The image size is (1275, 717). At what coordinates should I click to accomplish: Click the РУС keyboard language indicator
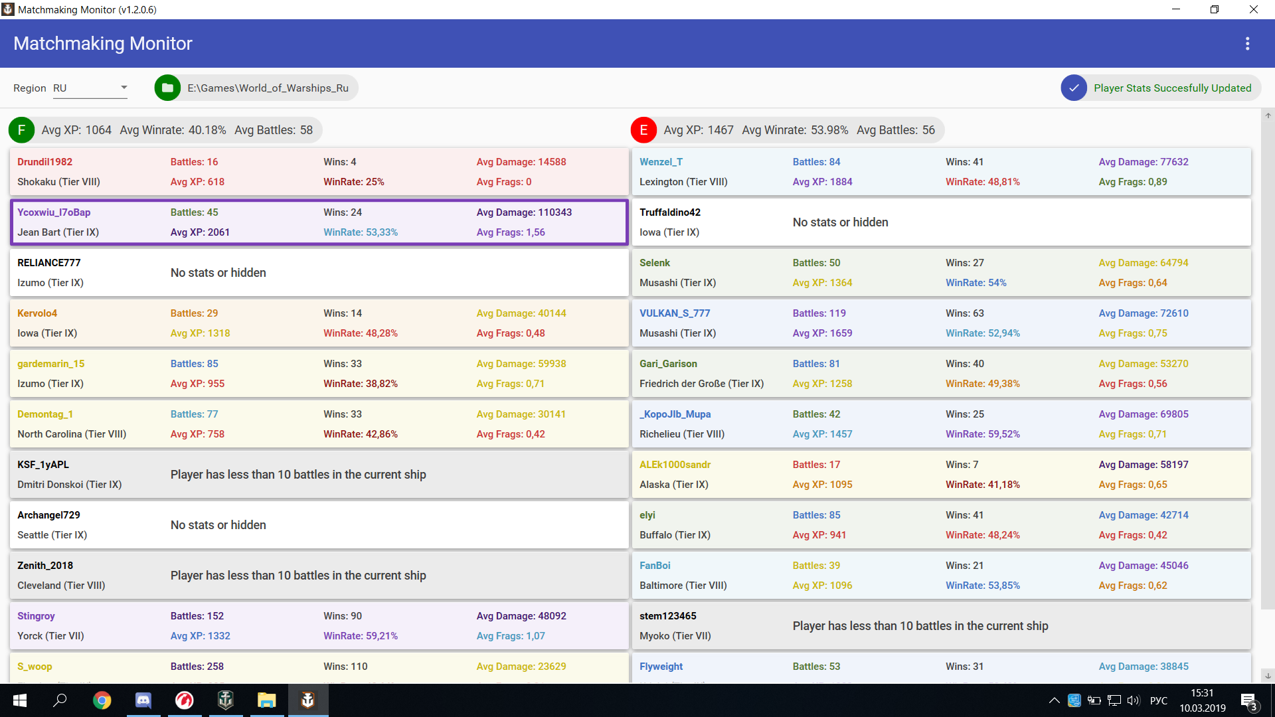tap(1158, 700)
